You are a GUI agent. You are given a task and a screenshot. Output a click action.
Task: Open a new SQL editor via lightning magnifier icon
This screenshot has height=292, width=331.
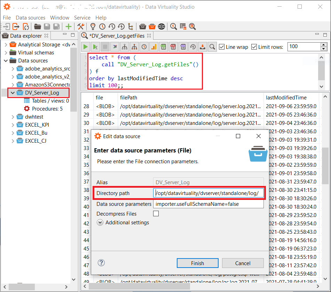174,27
